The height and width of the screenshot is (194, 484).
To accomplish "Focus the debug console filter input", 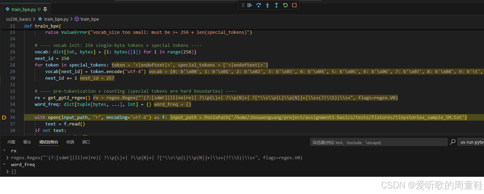I will pyautogui.click(x=379, y=142).
